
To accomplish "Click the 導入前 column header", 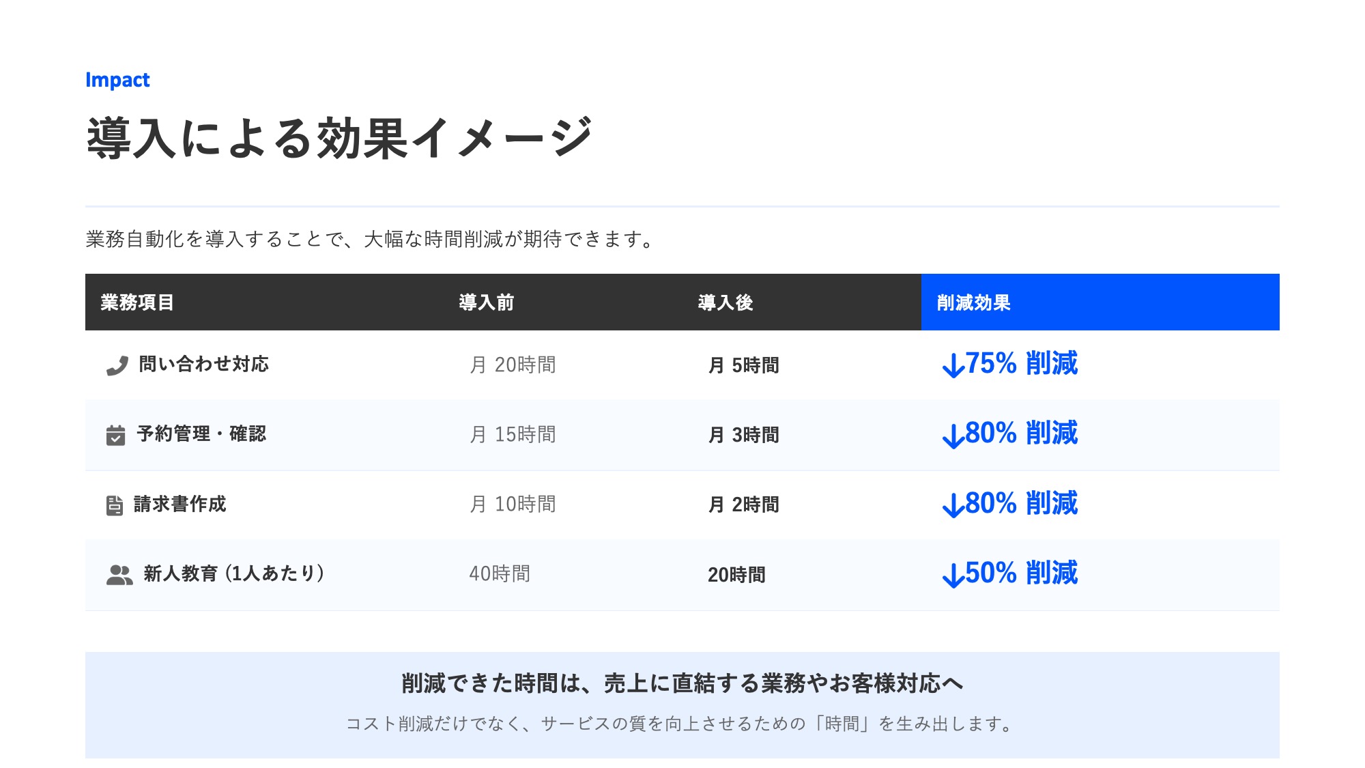I will coord(486,302).
